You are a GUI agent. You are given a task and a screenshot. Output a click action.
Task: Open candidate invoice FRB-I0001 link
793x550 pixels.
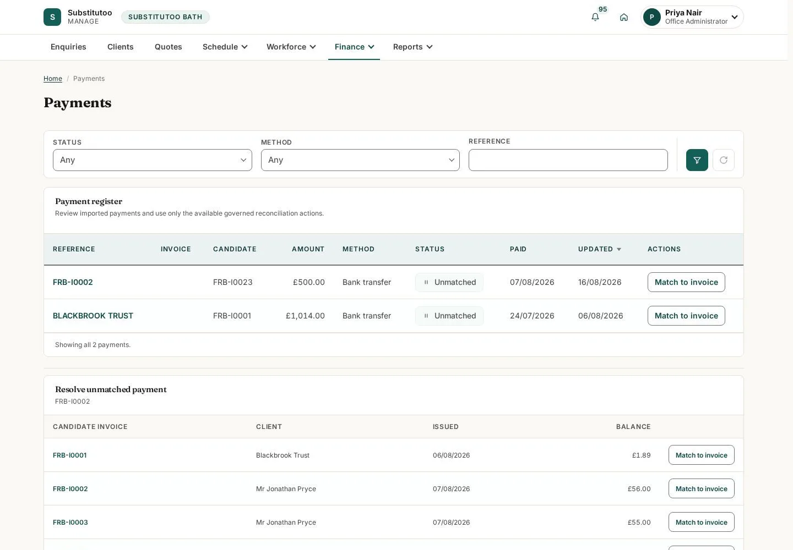70,455
